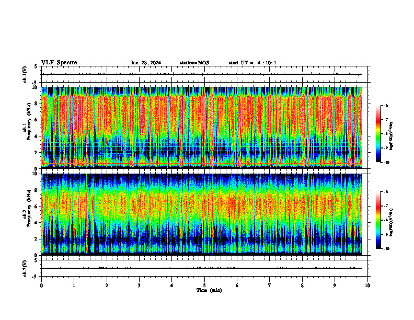The height and width of the screenshot is (320, 414).
Task: Click the "1" tick on the time axis
Action: coord(74,285)
